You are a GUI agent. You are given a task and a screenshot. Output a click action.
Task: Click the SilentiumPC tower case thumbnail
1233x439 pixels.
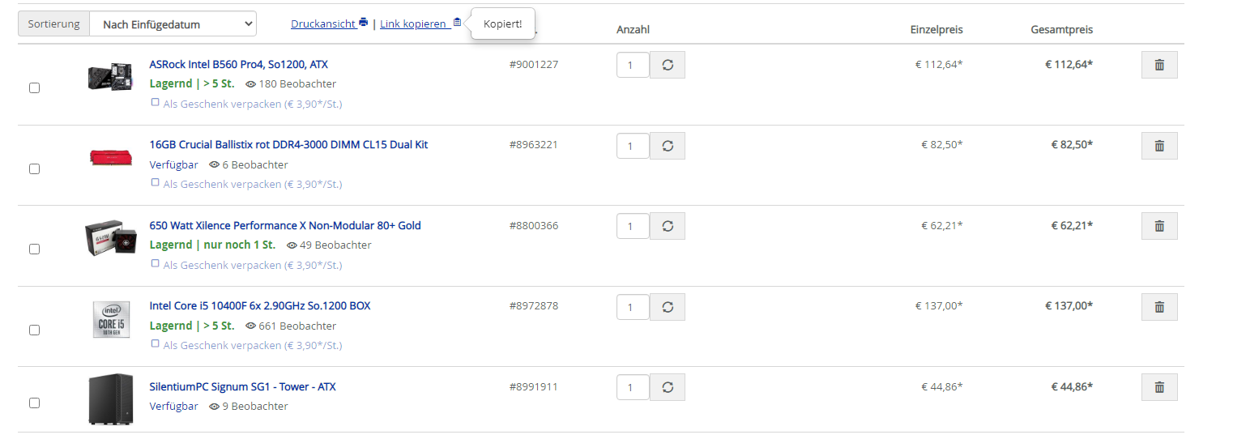[110, 399]
